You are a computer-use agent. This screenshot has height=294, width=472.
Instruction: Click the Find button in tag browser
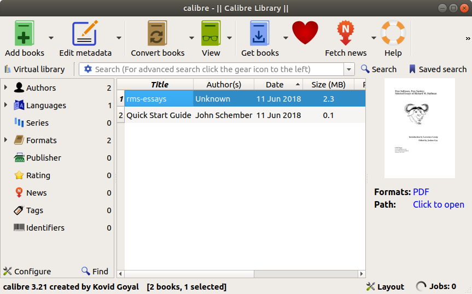95,272
